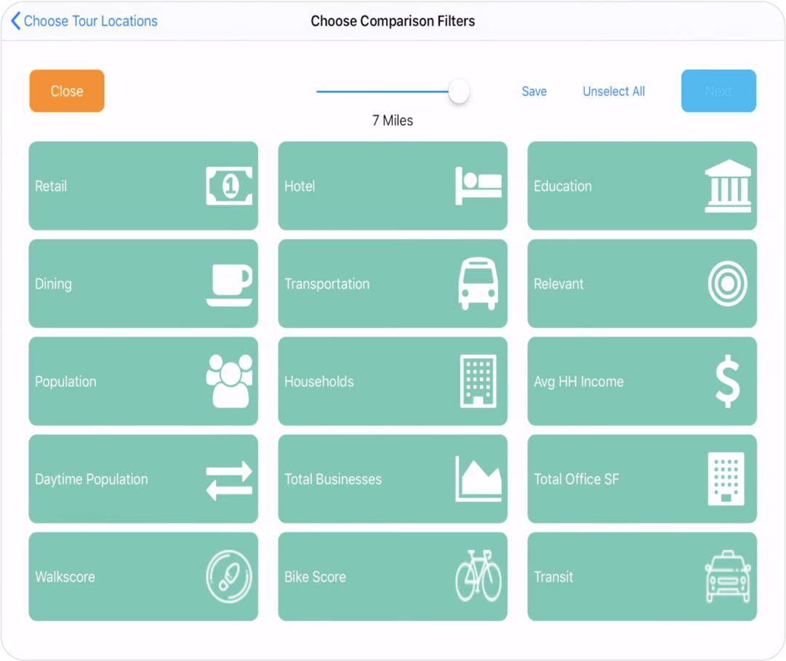Click the columned building icon on Education tile
The height and width of the screenshot is (661, 786).
tap(728, 186)
